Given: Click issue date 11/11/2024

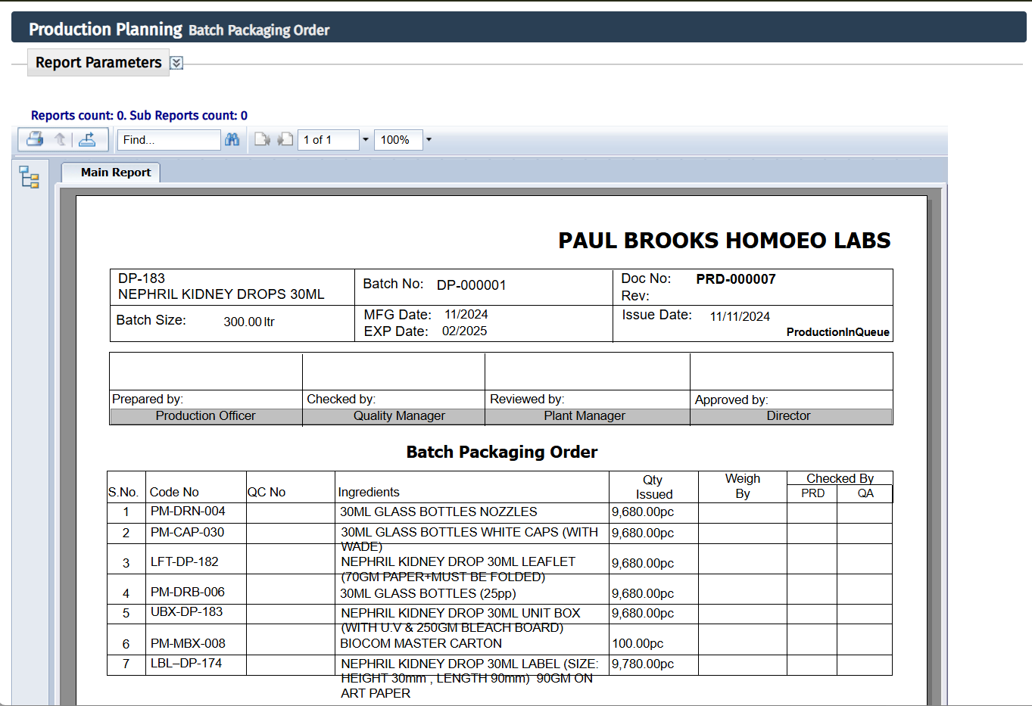Looking at the screenshot, I should [x=740, y=317].
